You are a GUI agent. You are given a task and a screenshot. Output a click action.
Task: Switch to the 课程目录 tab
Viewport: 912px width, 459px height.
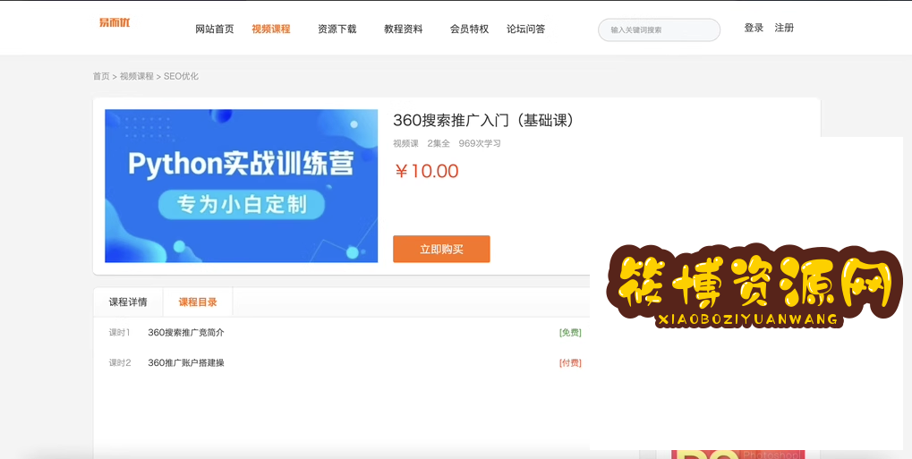[198, 302]
